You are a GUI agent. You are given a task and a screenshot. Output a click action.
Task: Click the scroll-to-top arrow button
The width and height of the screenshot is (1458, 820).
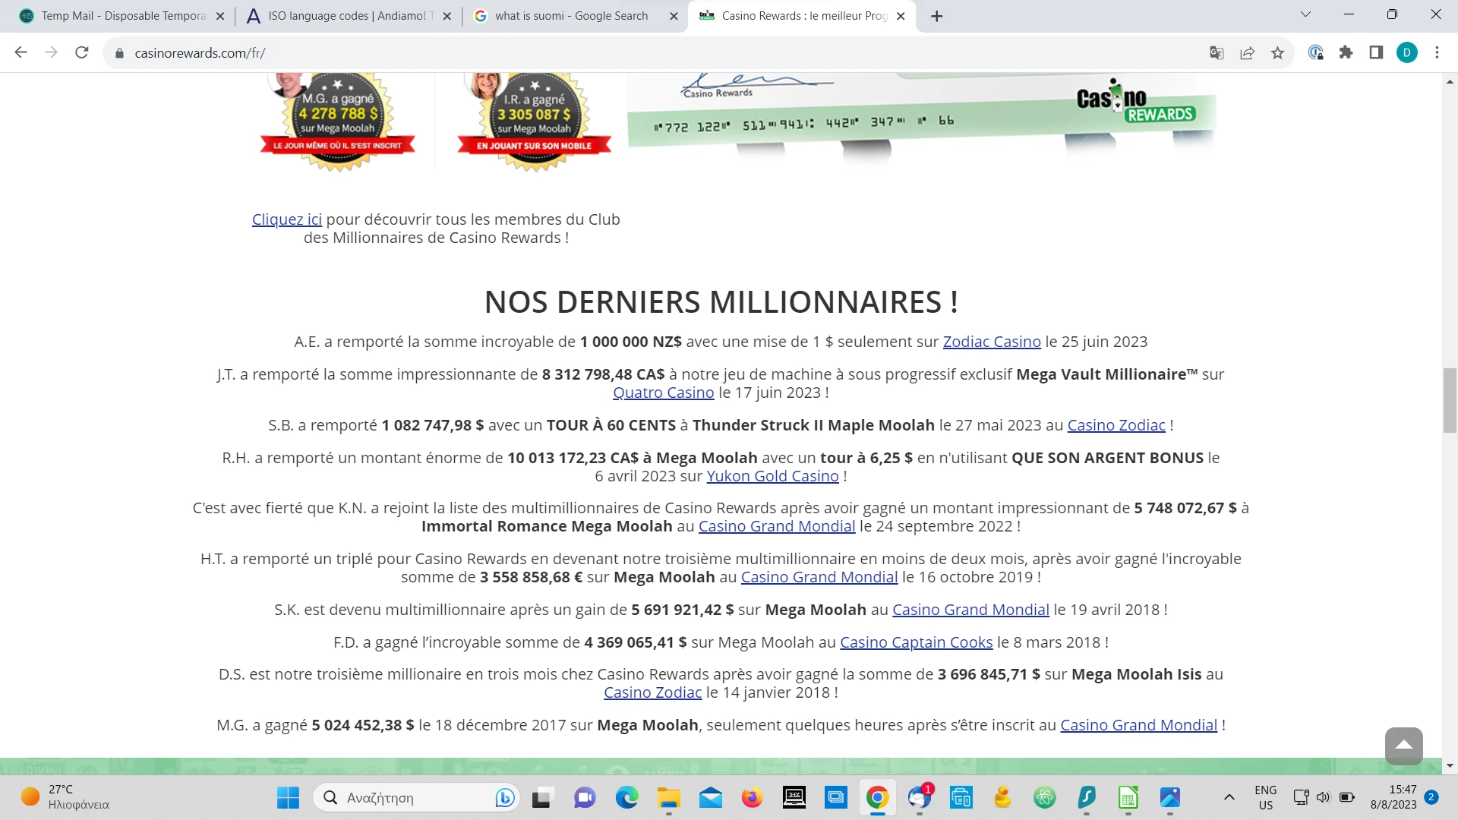tap(1403, 746)
